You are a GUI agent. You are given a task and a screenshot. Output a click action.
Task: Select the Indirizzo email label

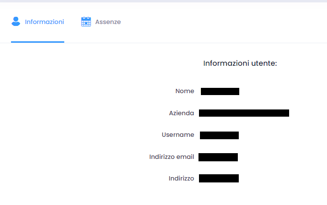(171, 157)
